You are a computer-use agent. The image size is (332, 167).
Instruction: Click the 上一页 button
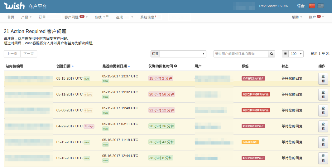click(x=12, y=54)
